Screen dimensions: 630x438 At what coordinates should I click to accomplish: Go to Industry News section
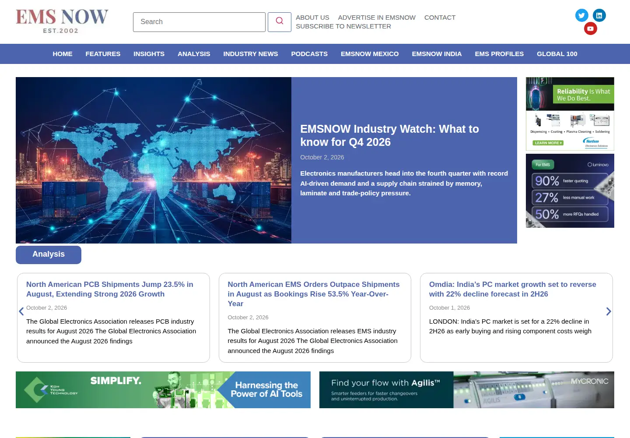[x=251, y=54]
